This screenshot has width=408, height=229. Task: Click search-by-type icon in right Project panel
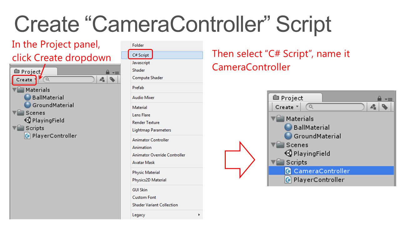[x=373, y=107]
